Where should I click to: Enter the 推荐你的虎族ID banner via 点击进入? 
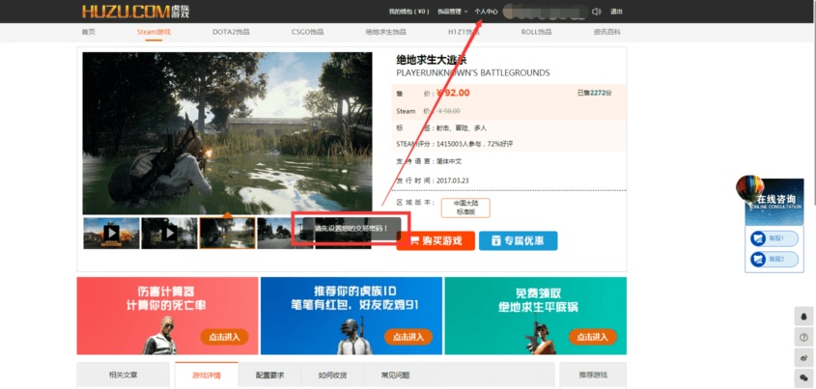coord(408,337)
